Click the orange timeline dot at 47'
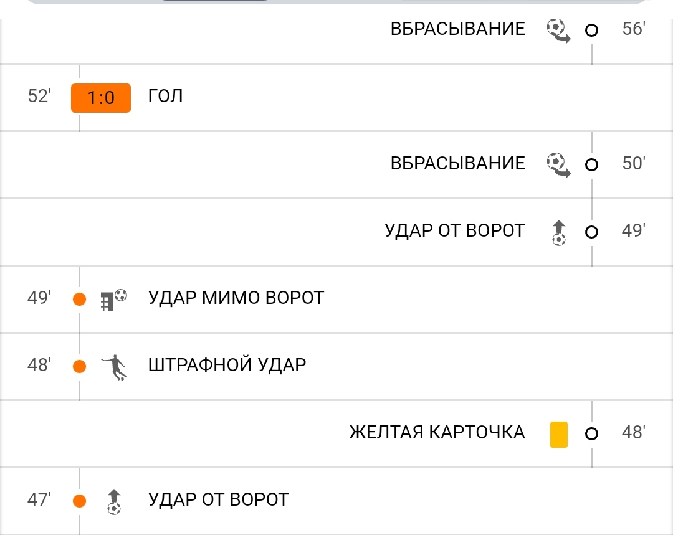The width and height of the screenshot is (673, 535). tap(79, 501)
